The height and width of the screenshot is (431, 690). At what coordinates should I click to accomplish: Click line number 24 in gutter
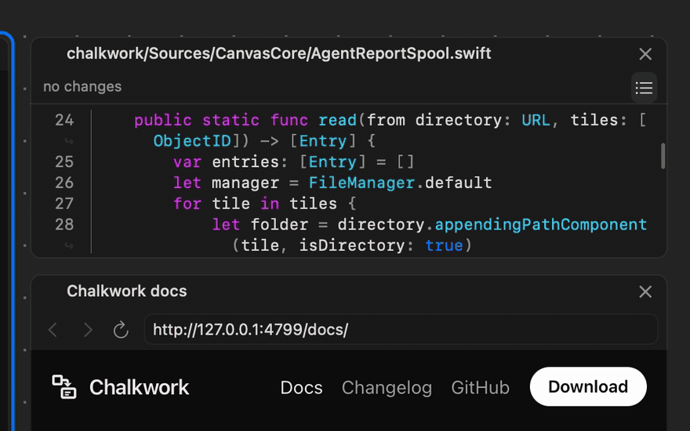pyautogui.click(x=64, y=120)
